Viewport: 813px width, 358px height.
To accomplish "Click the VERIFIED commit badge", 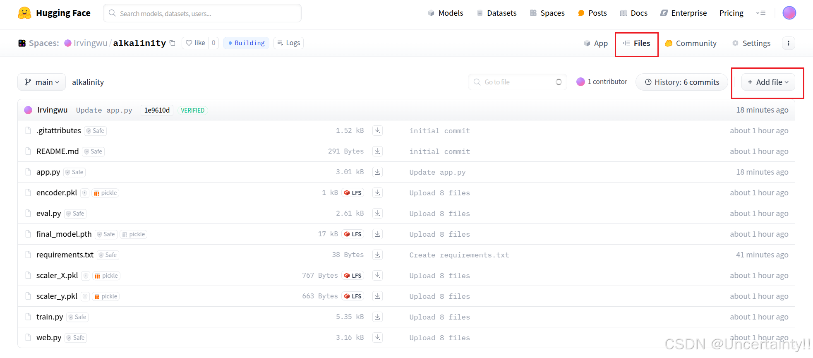I will click(x=193, y=110).
